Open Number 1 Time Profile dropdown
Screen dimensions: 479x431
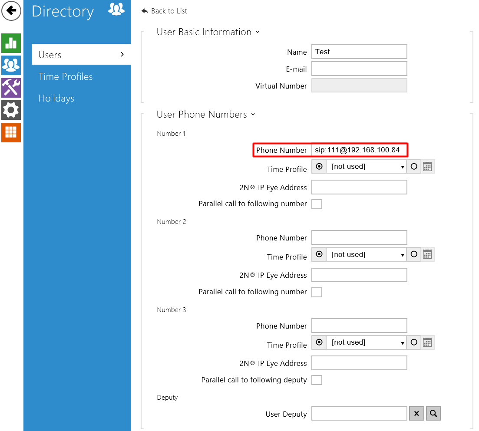pos(366,167)
